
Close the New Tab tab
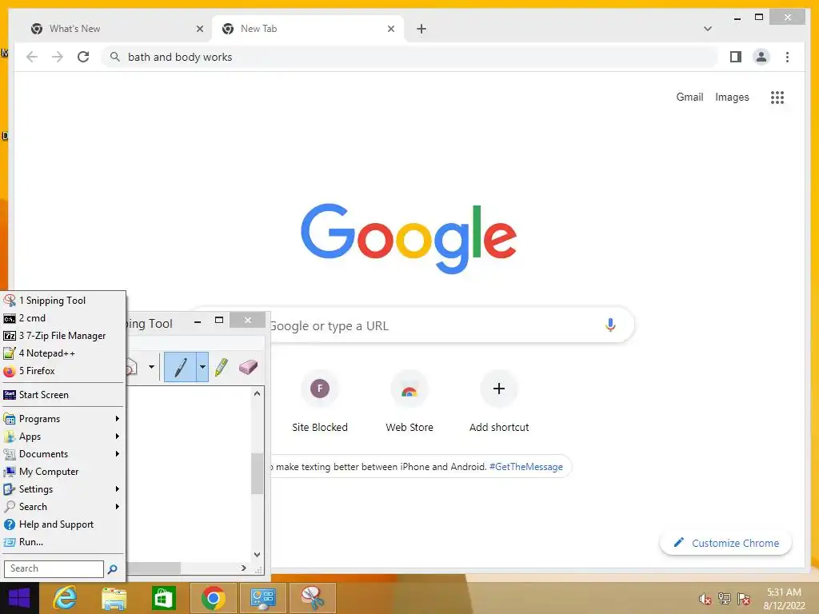click(390, 29)
